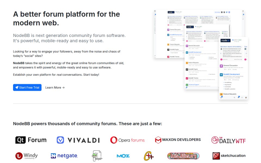Open the Learn More link

(x=55, y=87)
